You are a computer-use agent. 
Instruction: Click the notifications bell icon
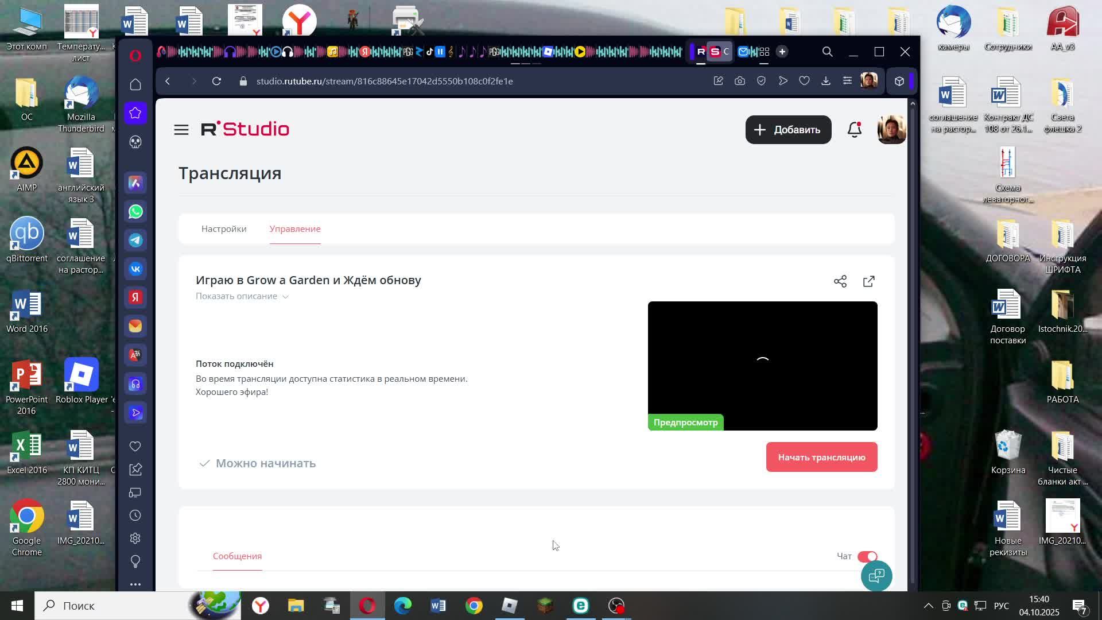(x=854, y=130)
